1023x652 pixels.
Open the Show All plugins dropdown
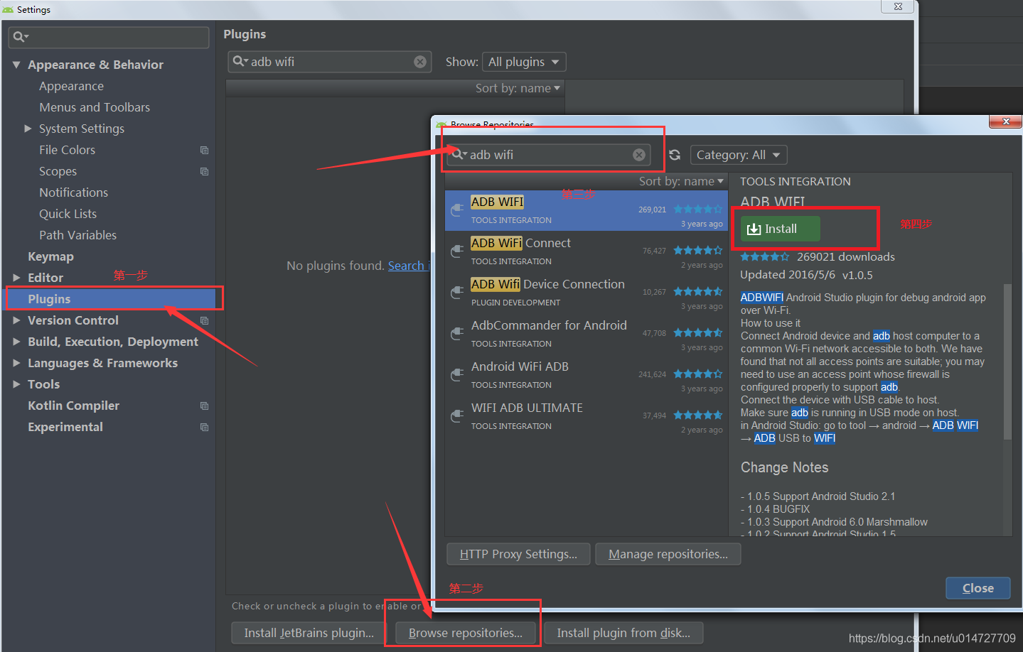[524, 62]
